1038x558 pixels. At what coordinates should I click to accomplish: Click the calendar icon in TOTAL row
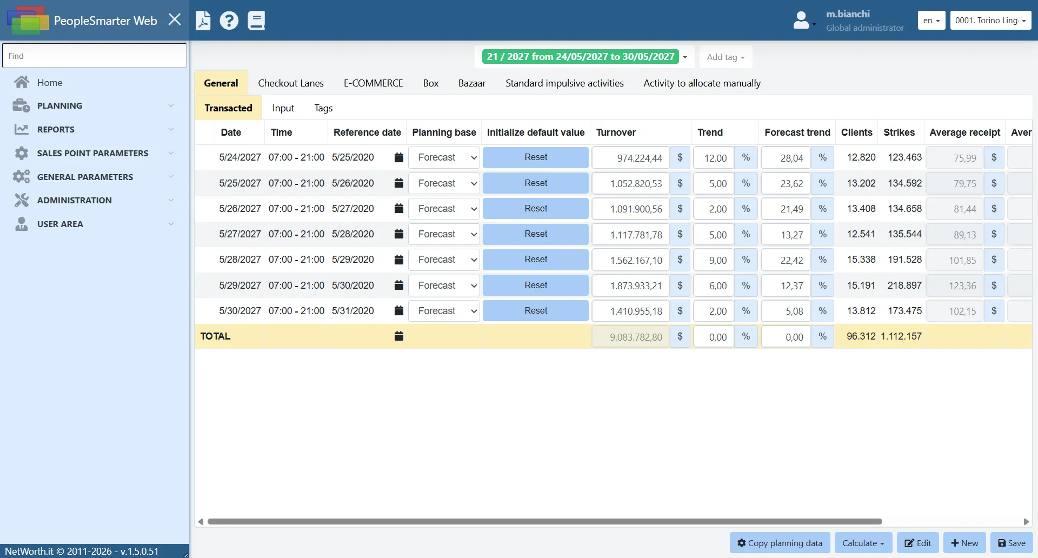pos(399,336)
